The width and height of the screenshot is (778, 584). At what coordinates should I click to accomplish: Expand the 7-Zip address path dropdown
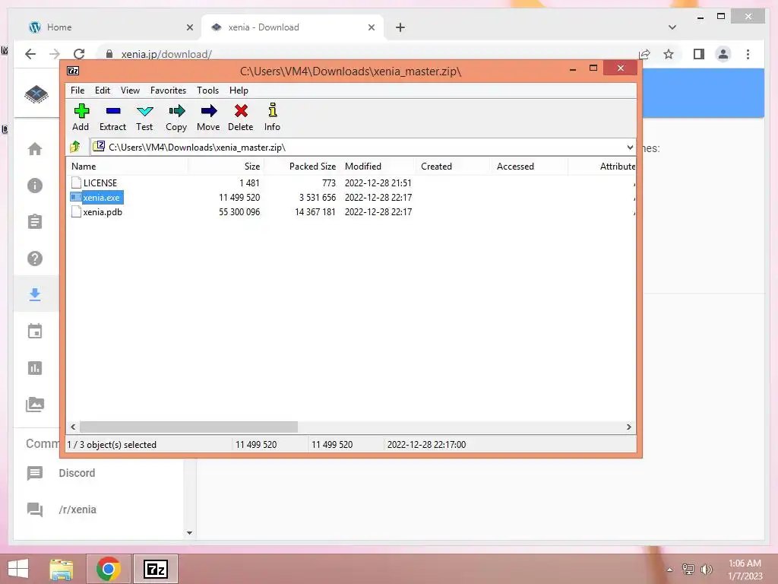coord(630,147)
